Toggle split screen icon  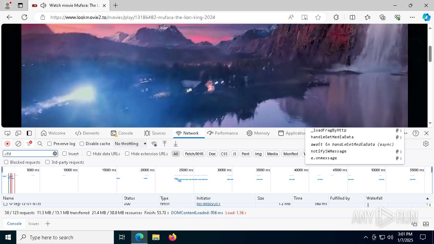point(352,17)
